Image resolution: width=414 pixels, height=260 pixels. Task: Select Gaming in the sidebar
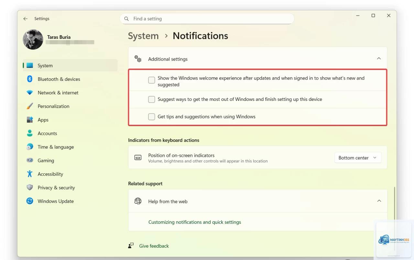point(70,160)
